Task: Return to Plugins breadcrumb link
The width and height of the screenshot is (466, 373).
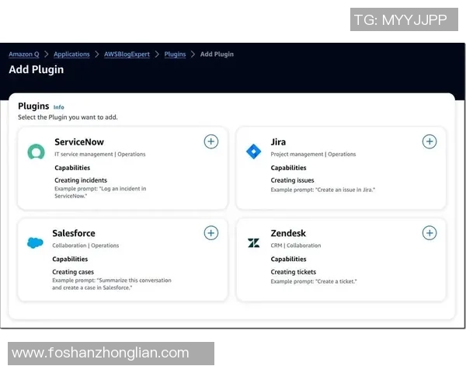Action: (x=175, y=54)
